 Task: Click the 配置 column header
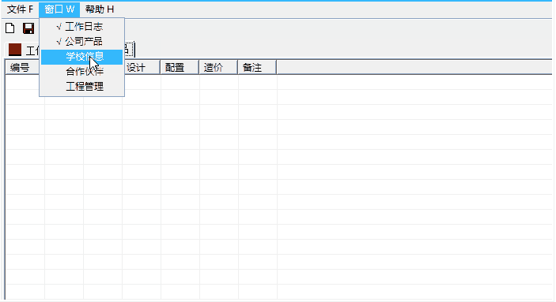tap(180, 67)
